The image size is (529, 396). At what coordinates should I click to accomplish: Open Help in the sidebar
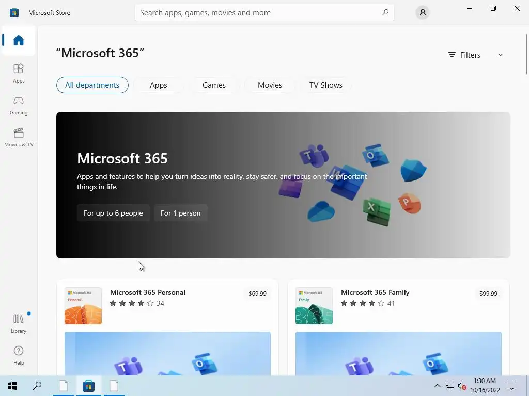19,355
